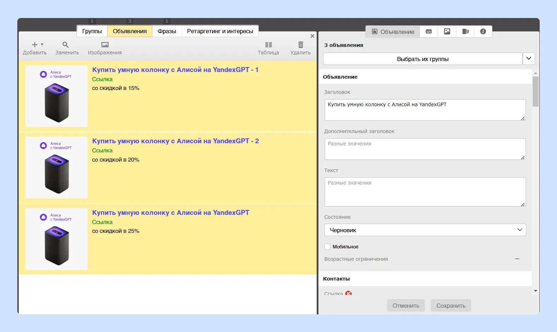The width and height of the screenshot is (557, 332).
Task: Click the scrollbar up arrow in right panel
Action: (535, 73)
